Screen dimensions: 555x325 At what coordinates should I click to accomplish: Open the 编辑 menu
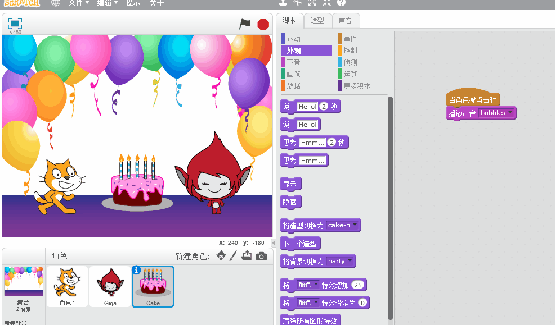click(x=108, y=3)
